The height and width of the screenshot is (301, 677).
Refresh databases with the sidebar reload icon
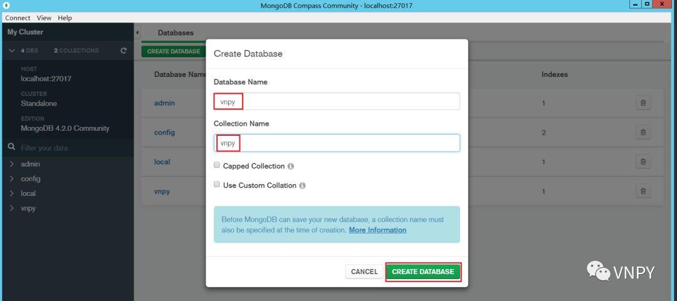point(123,51)
